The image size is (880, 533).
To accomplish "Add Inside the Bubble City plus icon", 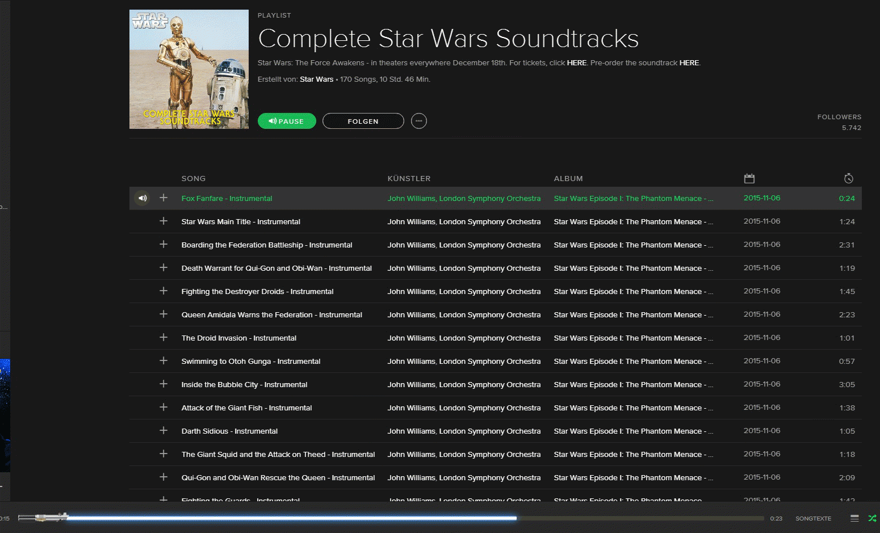I will click(164, 384).
